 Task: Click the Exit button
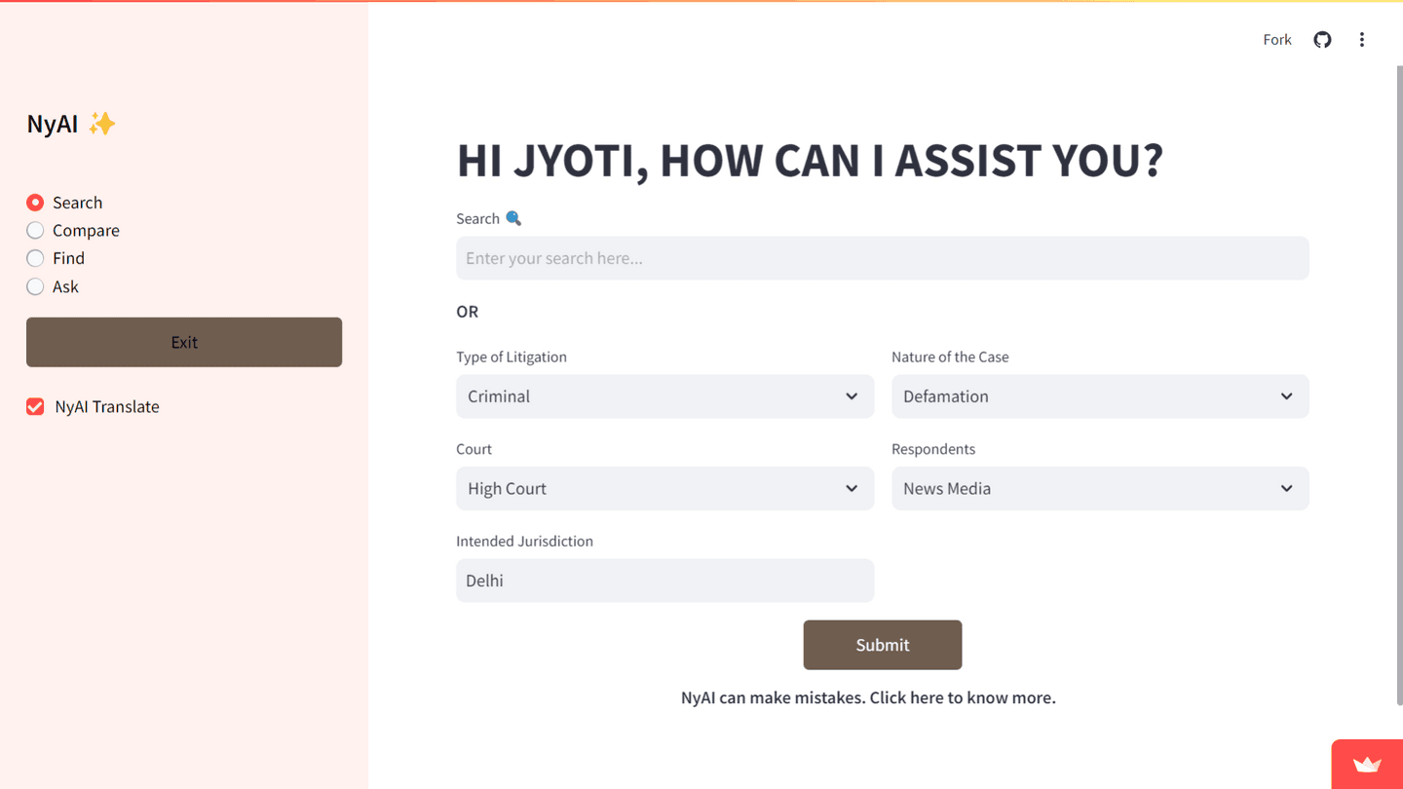(x=184, y=342)
